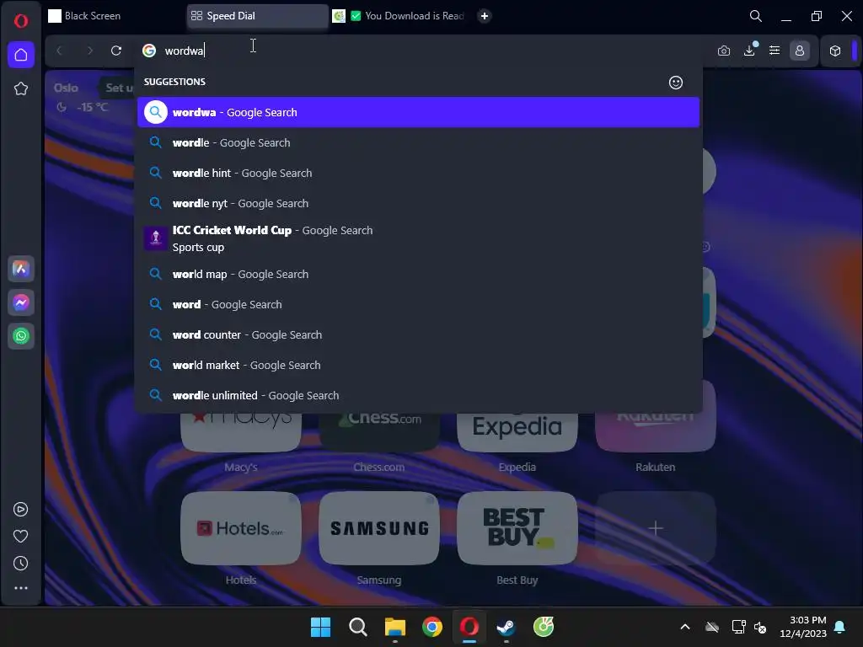Screen dimensions: 863x647
Task: Open a new tab with plus button
Action: click(x=485, y=16)
